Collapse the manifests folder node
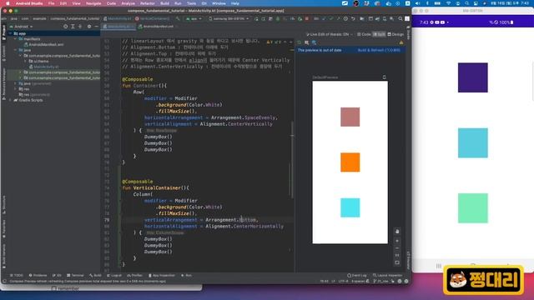The height and width of the screenshot is (300, 534). tap(15, 39)
